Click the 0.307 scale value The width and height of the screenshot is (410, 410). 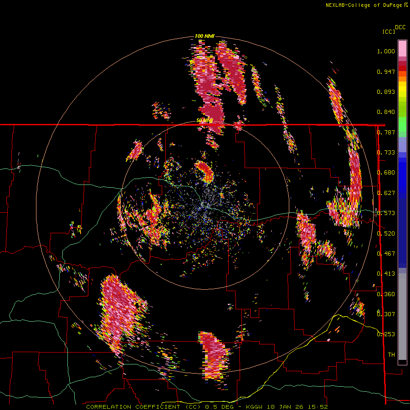pos(386,314)
